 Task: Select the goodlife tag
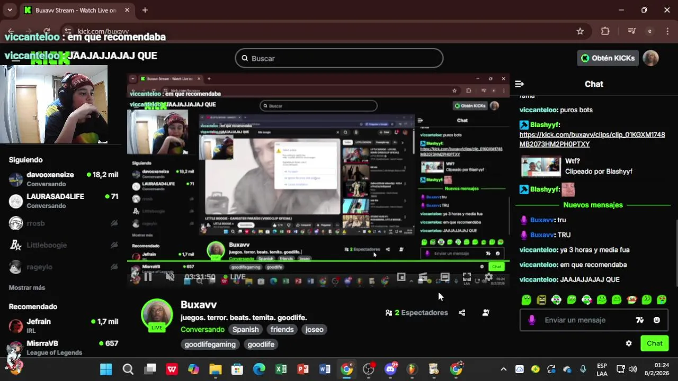pyautogui.click(x=261, y=344)
